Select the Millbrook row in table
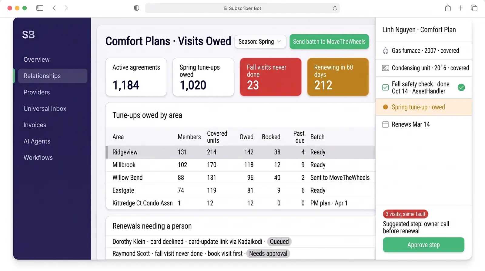Image resolution: width=485 pixels, height=271 pixels. (x=240, y=165)
